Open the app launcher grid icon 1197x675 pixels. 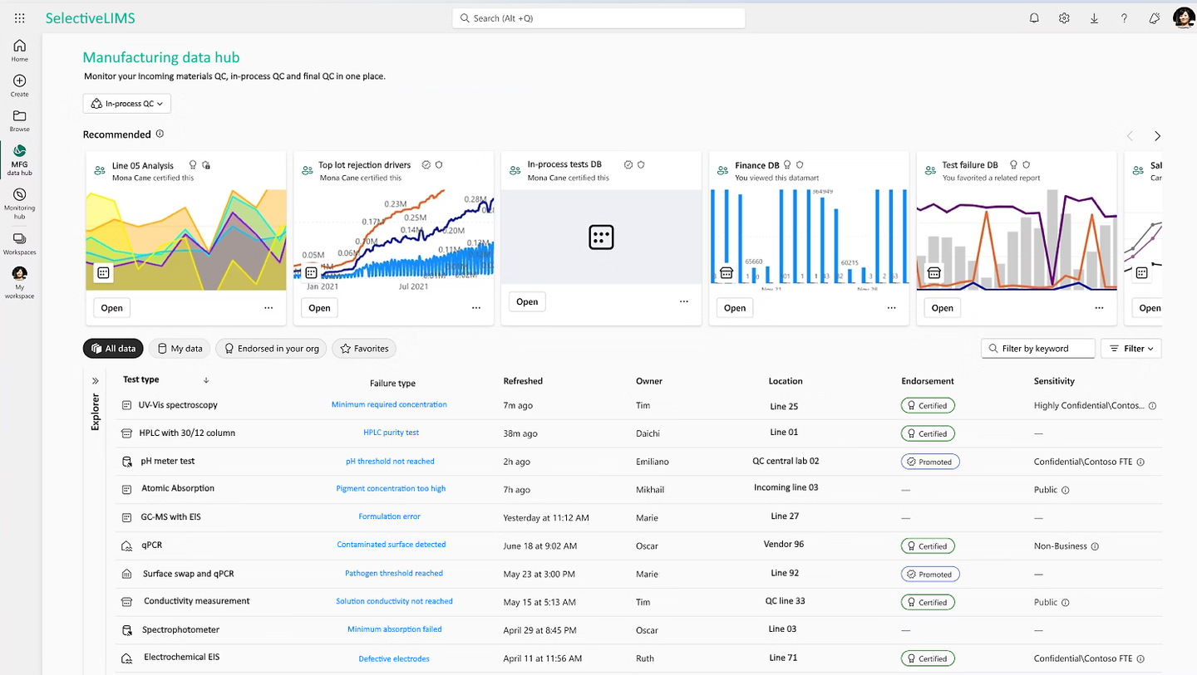click(x=20, y=17)
